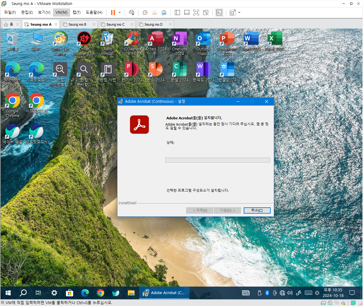The height and width of the screenshot is (306, 363).
Task: Select the 한셀 2024 icon
Action: coord(180,72)
